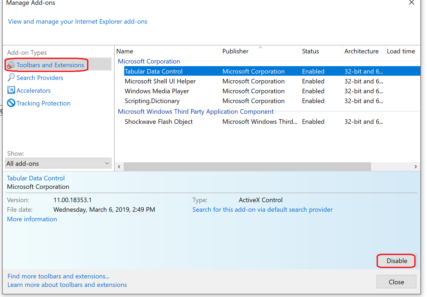Screen dimensions: 427x297
Task: Sort by the Architecture column header
Action: point(364,51)
